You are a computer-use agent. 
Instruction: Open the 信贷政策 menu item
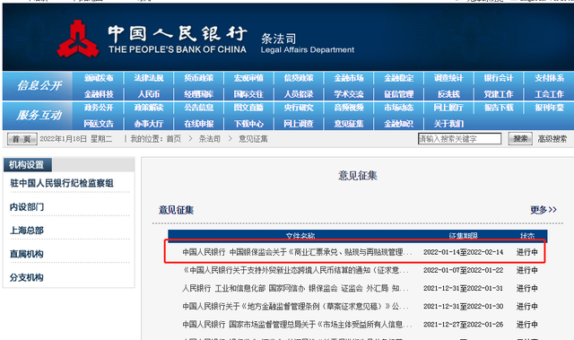(x=299, y=78)
